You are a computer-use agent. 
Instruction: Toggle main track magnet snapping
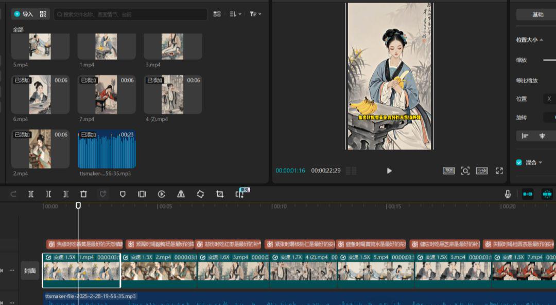pyautogui.click(x=528, y=194)
